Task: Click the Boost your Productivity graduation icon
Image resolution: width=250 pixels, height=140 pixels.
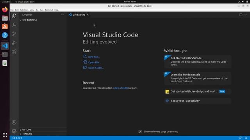Action: (x=167, y=101)
